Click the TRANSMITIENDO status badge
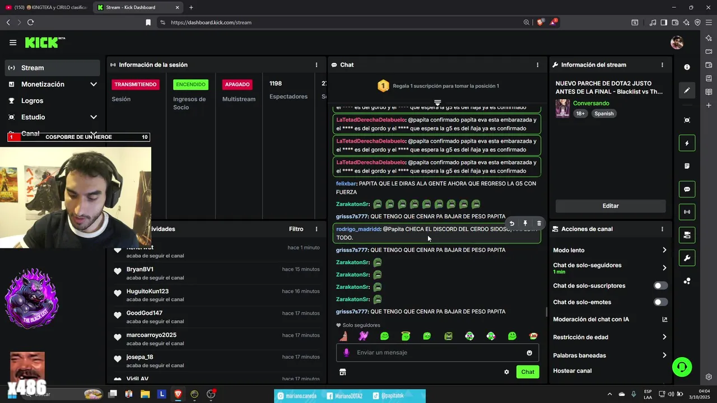 [136, 85]
